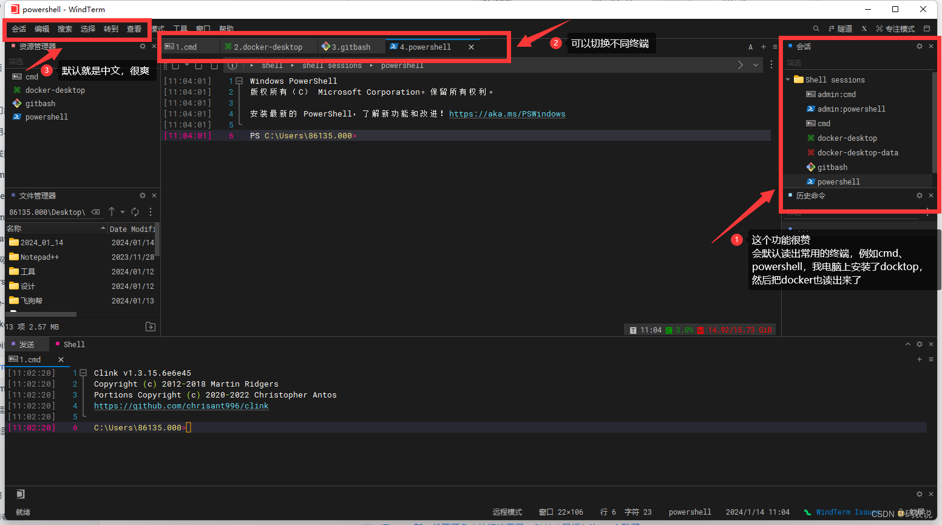This screenshot has width=942, height=525.
Task: Add a new tab in the bottom panel
Action: click(x=920, y=359)
